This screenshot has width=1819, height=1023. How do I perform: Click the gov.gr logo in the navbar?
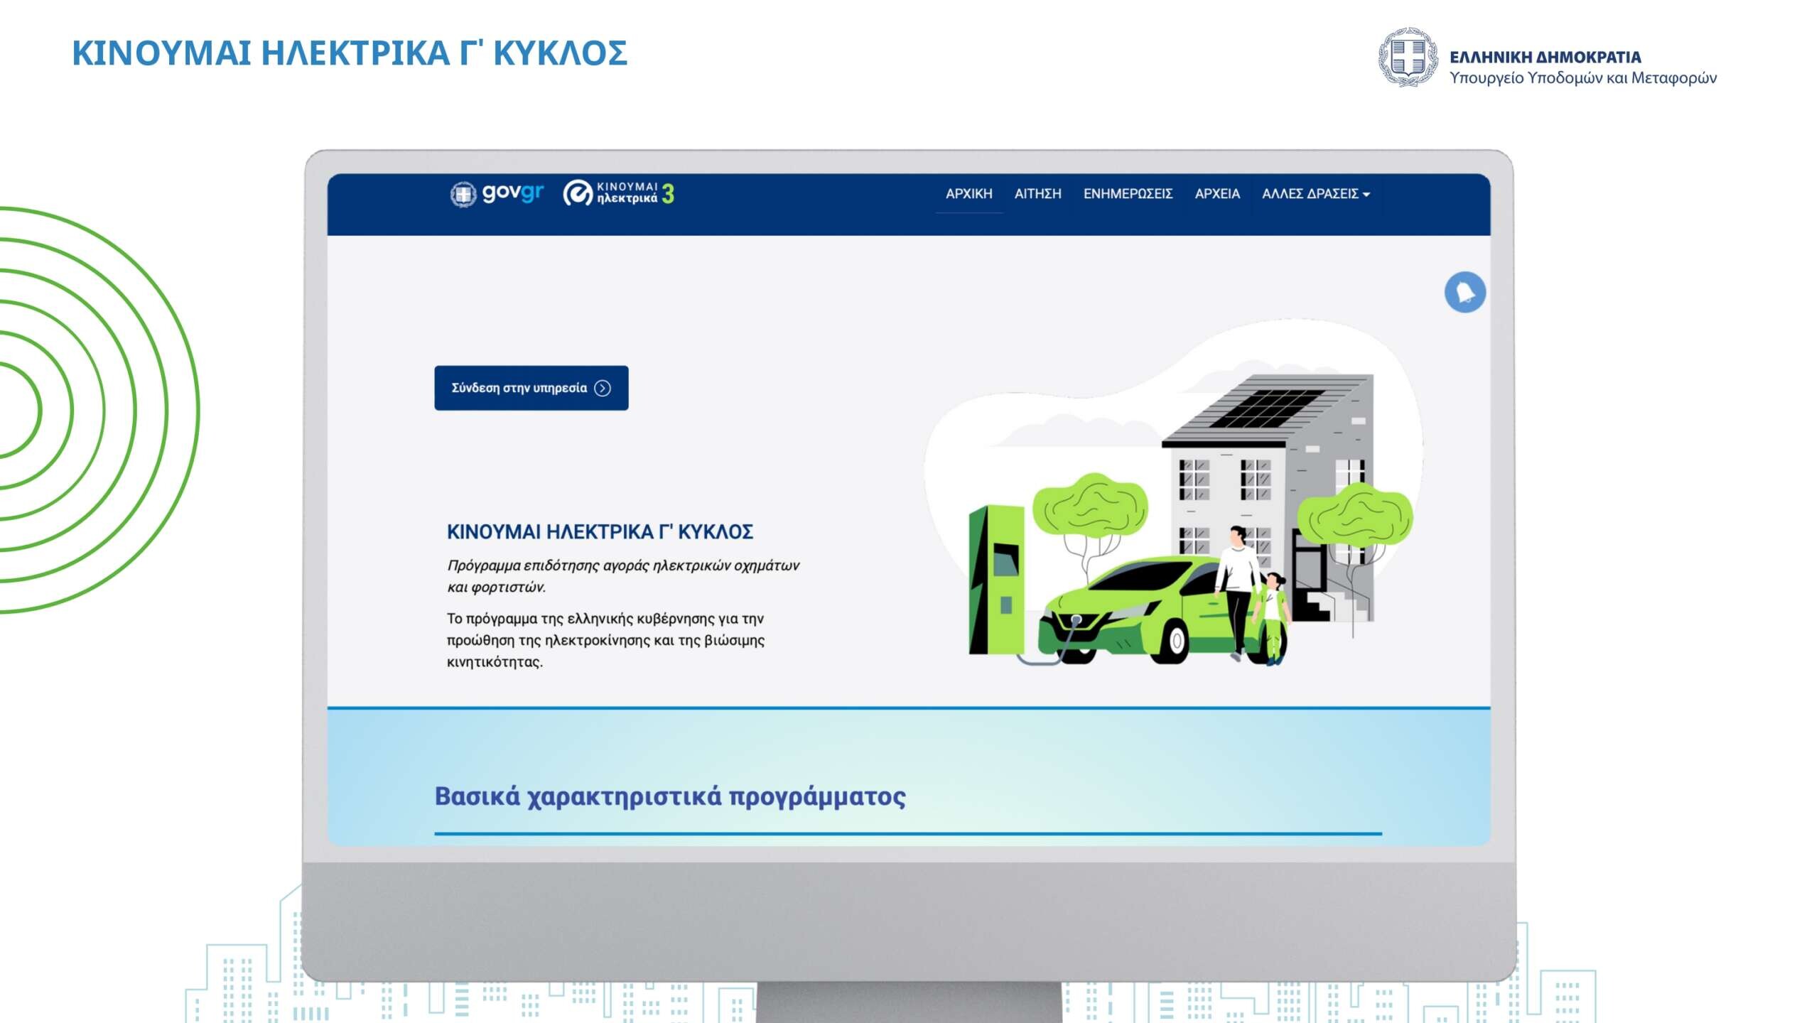497,193
